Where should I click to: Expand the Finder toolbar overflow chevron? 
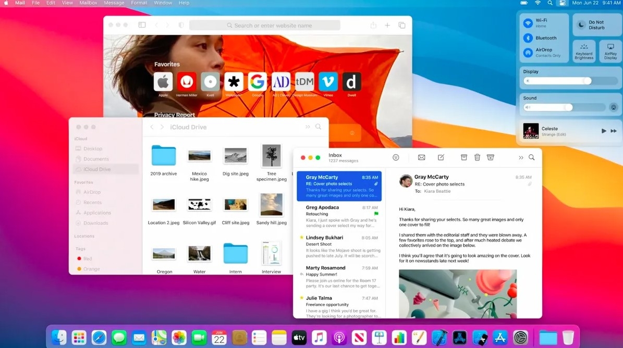point(308,127)
